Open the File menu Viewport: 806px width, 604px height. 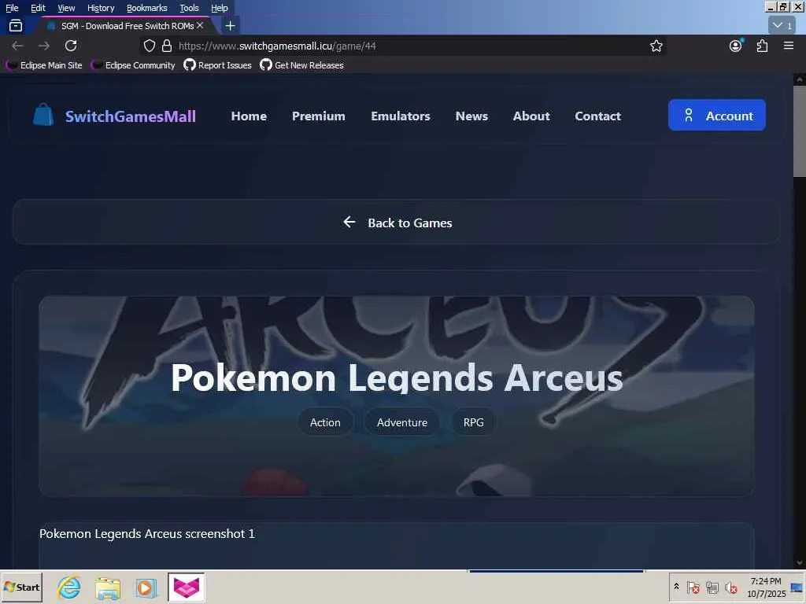point(12,8)
